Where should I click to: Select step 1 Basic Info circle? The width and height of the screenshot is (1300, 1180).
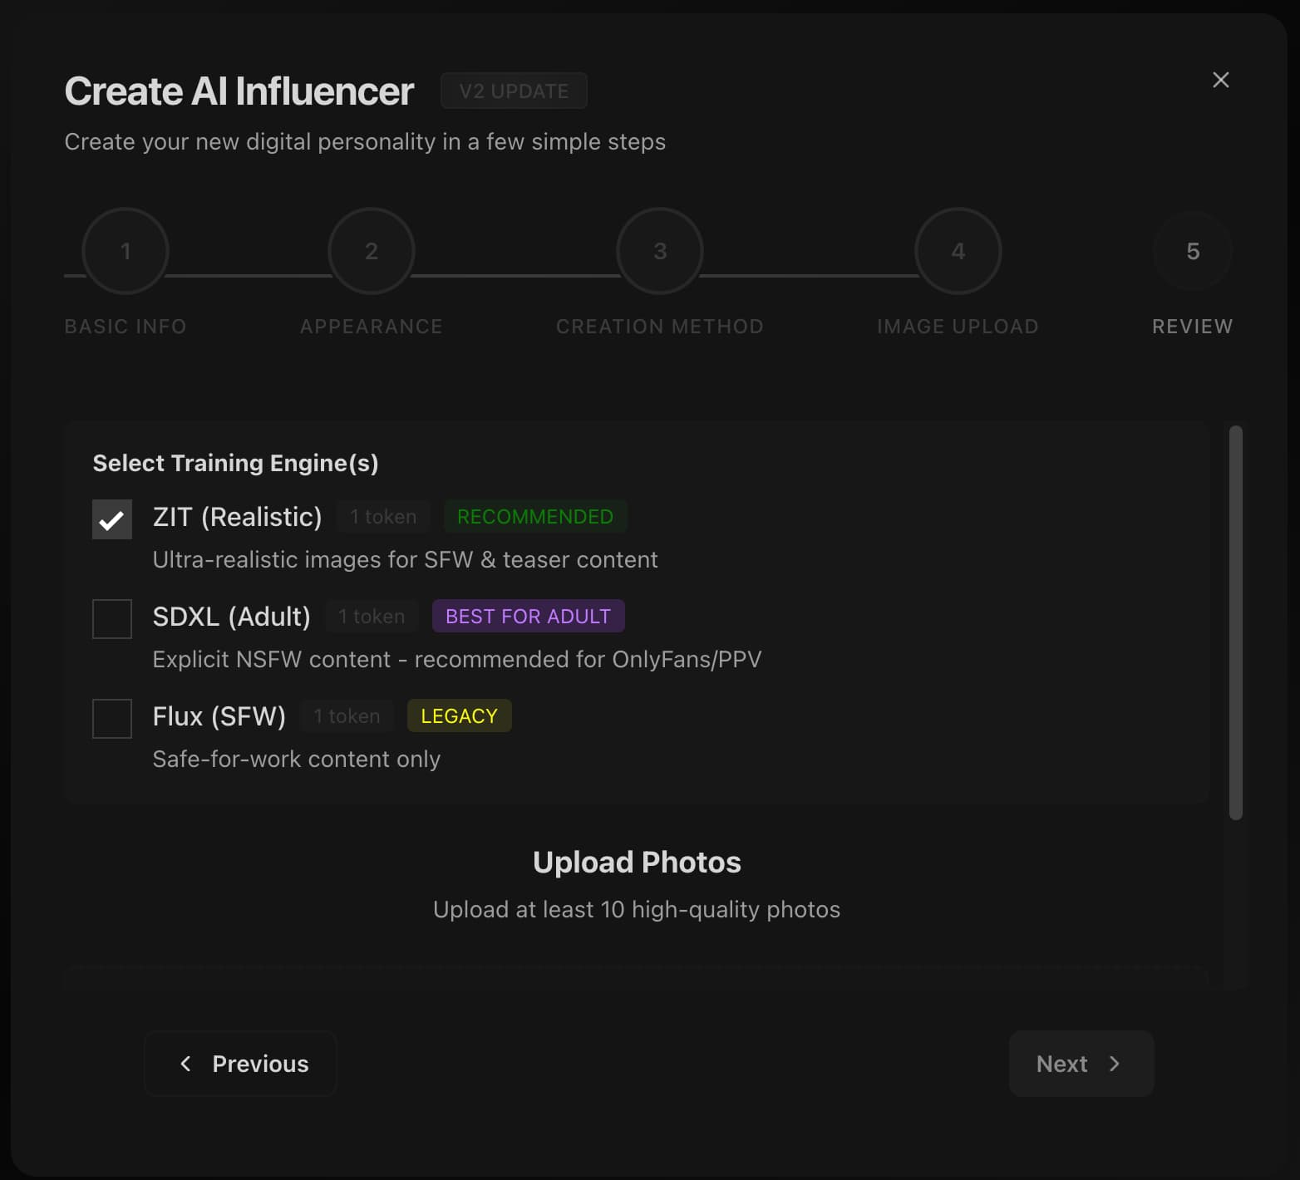pyautogui.click(x=125, y=251)
